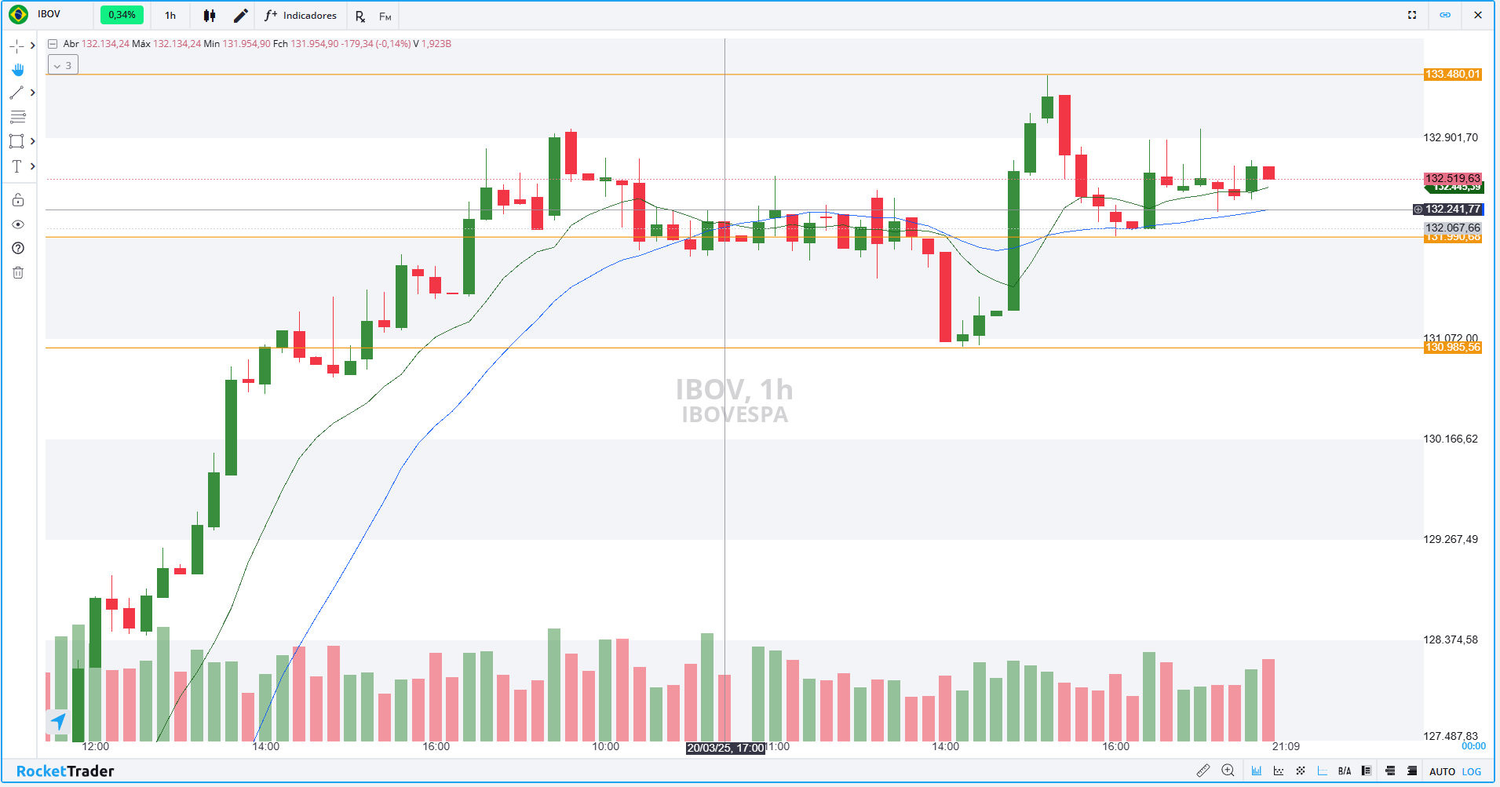Click the 133.480,01 orange price level label
This screenshot has height=787, width=1500.
click(1452, 75)
